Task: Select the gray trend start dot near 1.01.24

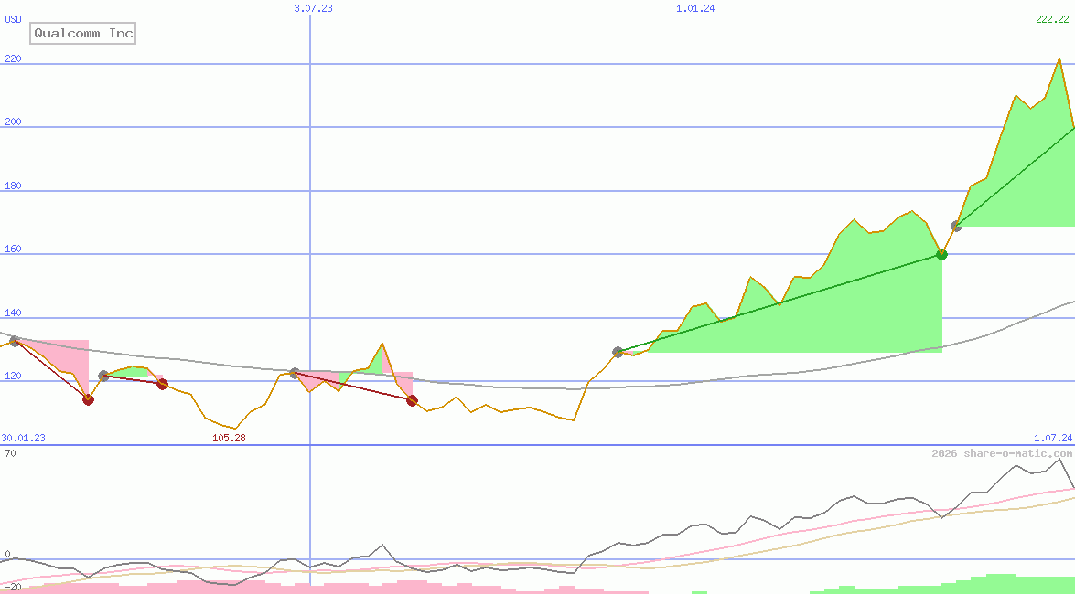Action: point(619,352)
